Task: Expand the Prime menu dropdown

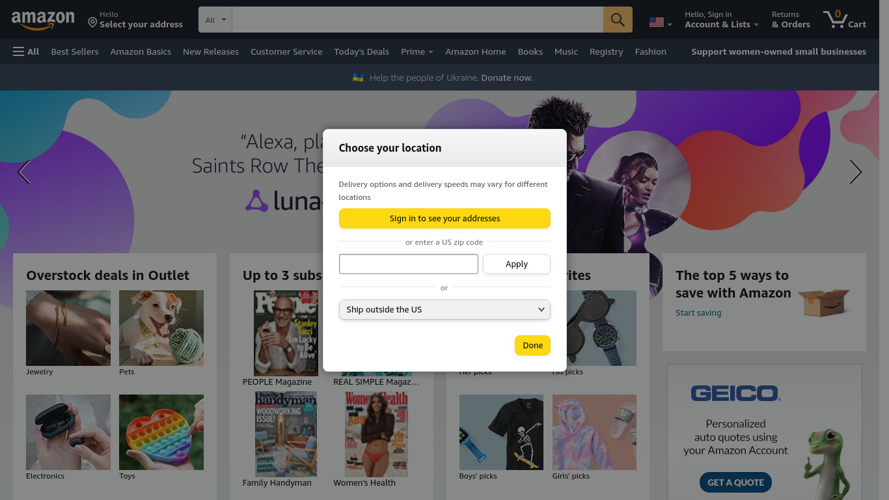Action: point(417,51)
